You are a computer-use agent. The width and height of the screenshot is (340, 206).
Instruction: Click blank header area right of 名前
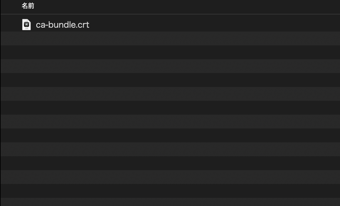click(x=189, y=6)
